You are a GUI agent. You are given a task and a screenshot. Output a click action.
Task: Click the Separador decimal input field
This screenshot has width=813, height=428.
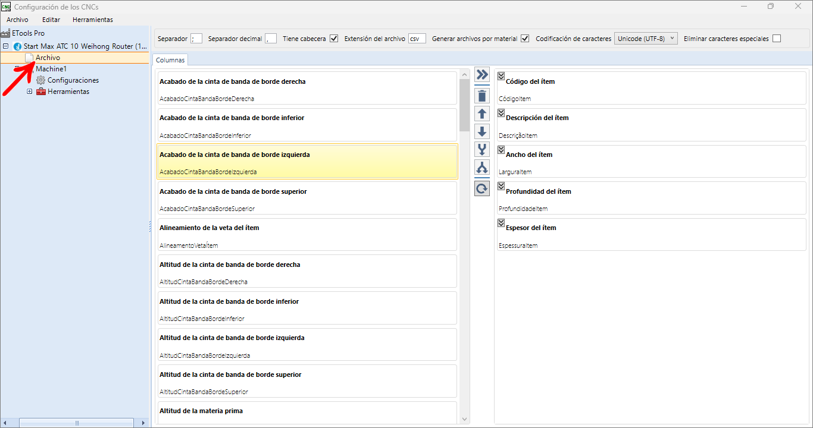tap(271, 39)
